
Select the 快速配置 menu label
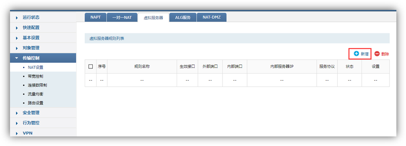tap(31, 28)
